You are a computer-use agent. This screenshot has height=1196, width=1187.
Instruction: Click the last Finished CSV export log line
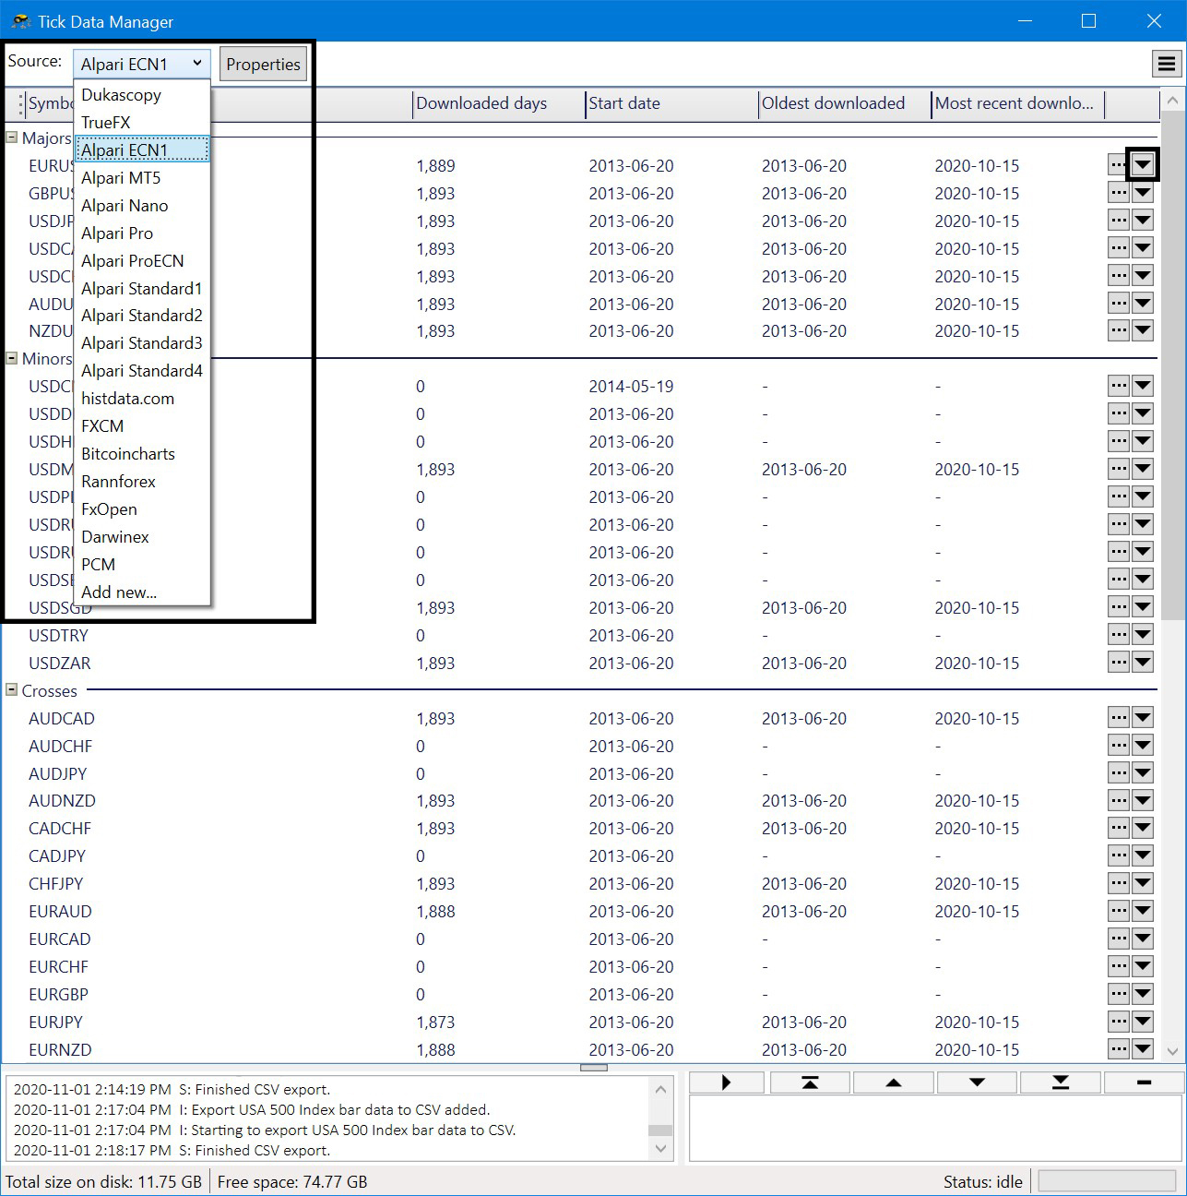coord(172,1150)
